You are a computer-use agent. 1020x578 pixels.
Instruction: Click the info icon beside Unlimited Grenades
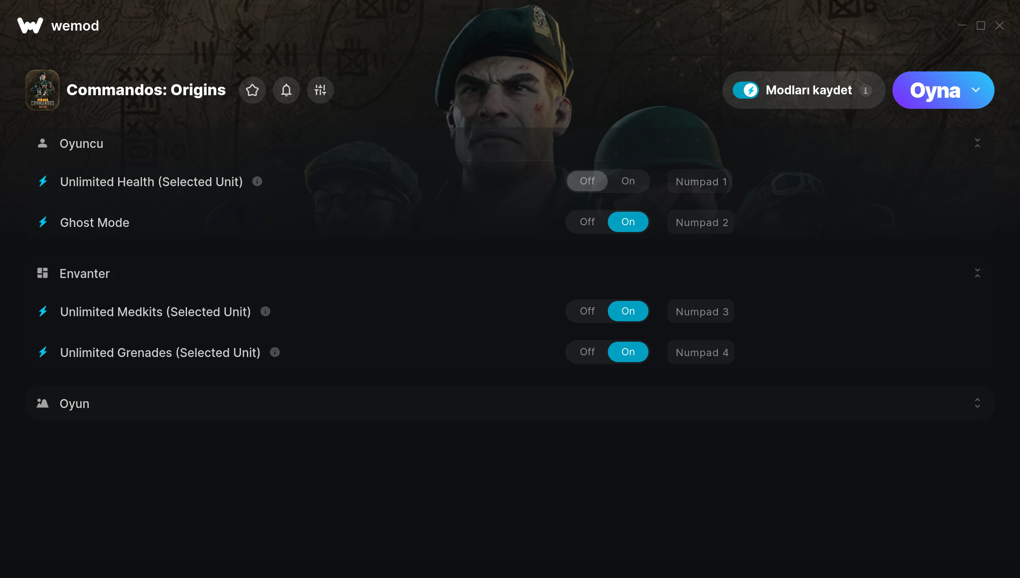click(x=275, y=352)
